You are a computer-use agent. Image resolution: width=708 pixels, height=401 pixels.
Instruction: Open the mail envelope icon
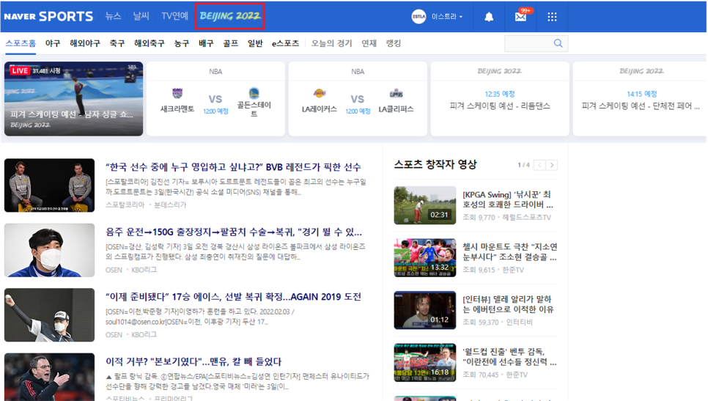pyautogui.click(x=520, y=17)
